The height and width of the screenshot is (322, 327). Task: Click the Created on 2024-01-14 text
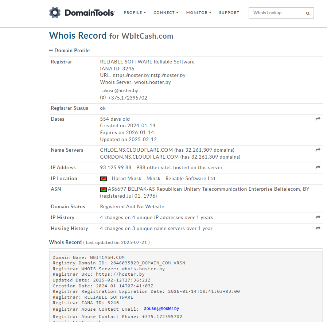128,125
